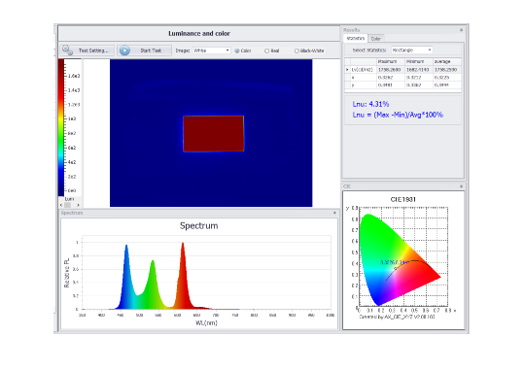Screen dimensions: 525x369
Task: Click the left arrow under the Lum color scale
Action: [x=61, y=205]
